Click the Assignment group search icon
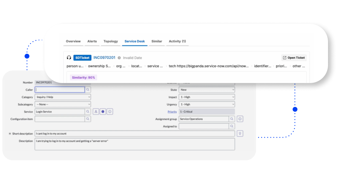Screen dimensions: 337x184 232,119
